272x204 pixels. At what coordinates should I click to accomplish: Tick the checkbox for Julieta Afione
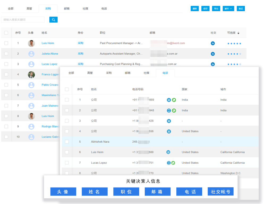(x=6, y=54)
